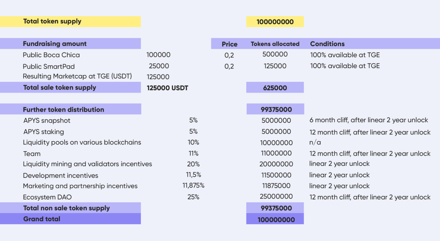Click the Public Boca Chica row label
The height and width of the screenshot is (241, 440).
pyautogui.click(x=51, y=55)
